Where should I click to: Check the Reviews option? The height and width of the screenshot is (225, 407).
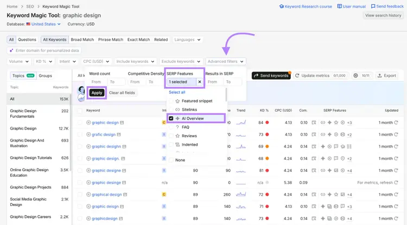pyautogui.click(x=171, y=136)
